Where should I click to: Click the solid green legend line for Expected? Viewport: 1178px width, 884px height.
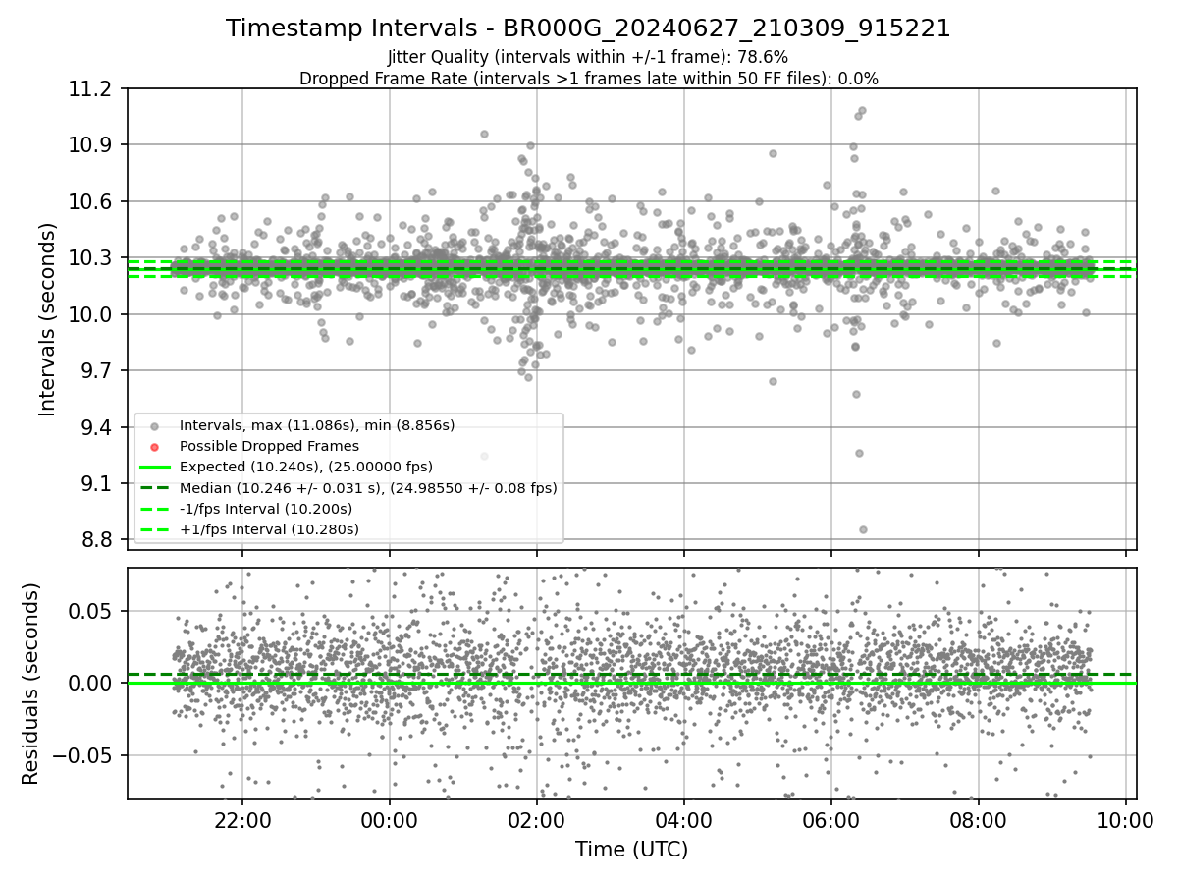[x=155, y=468]
